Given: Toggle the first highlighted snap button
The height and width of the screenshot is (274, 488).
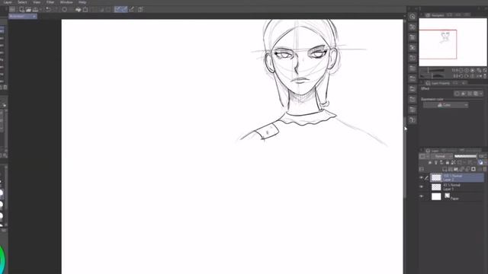Looking at the screenshot, I should (x=117, y=9).
